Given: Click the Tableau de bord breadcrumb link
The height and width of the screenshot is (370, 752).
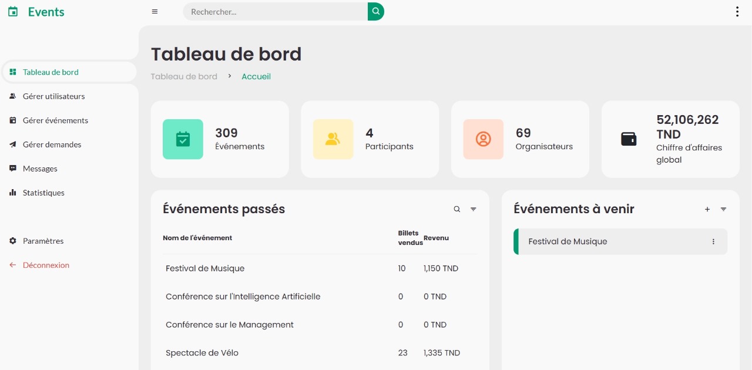Looking at the screenshot, I should 184,76.
